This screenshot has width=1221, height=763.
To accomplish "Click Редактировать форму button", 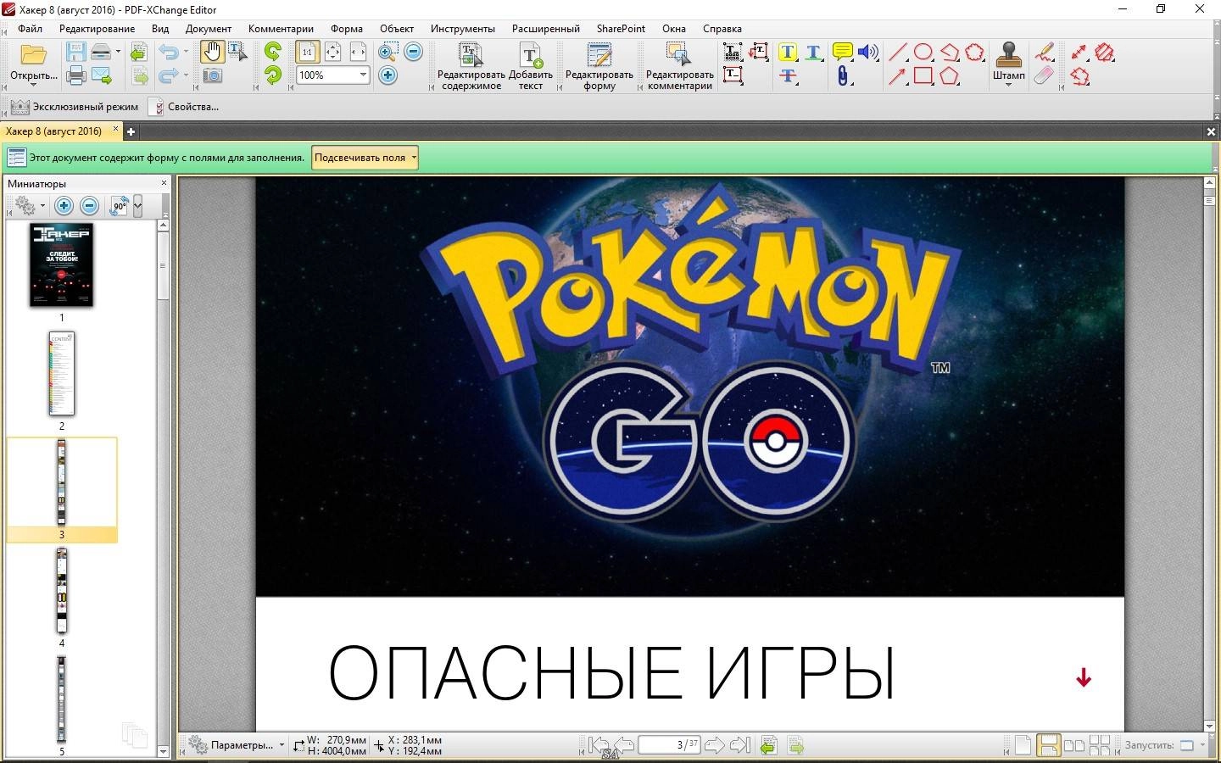I will click(599, 66).
